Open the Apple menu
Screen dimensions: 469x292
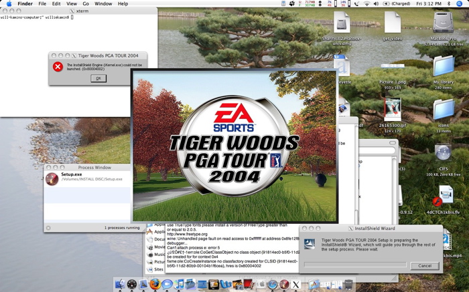coord(9,3)
